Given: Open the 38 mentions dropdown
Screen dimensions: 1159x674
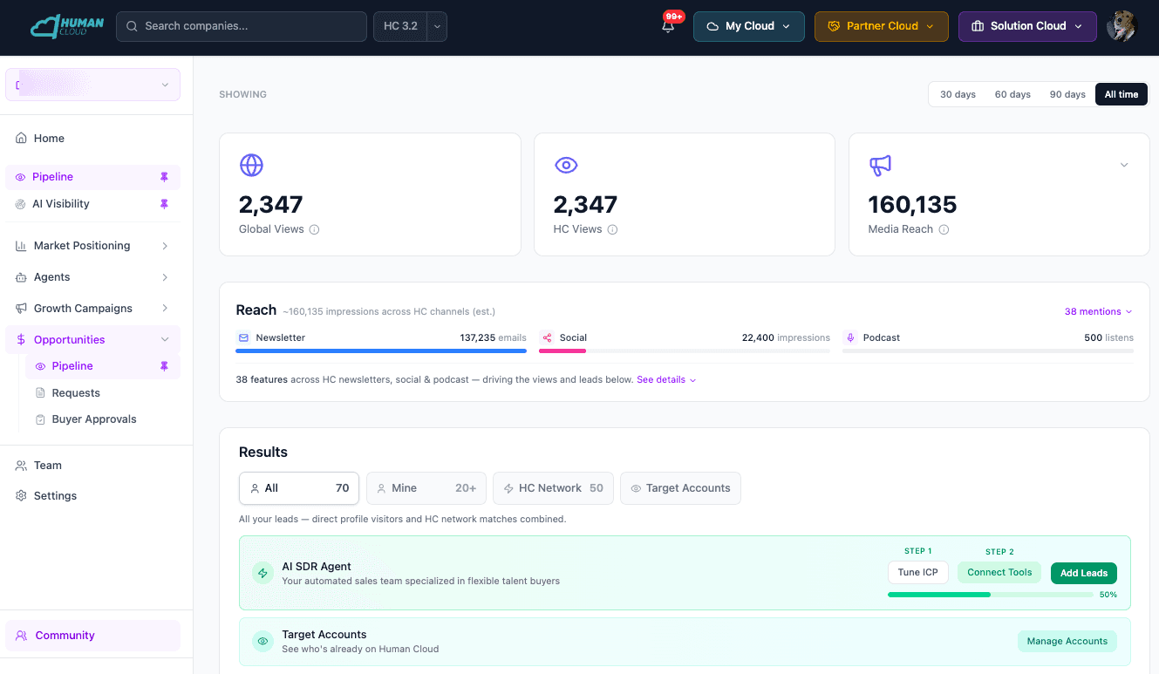Looking at the screenshot, I should [x=1099, y=311].
